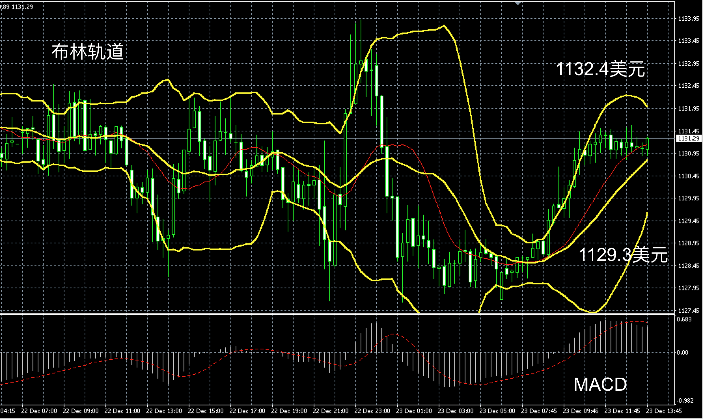
Task: Click the 23 Dec 07:45 time label
Action: click(x=539, y=411)
